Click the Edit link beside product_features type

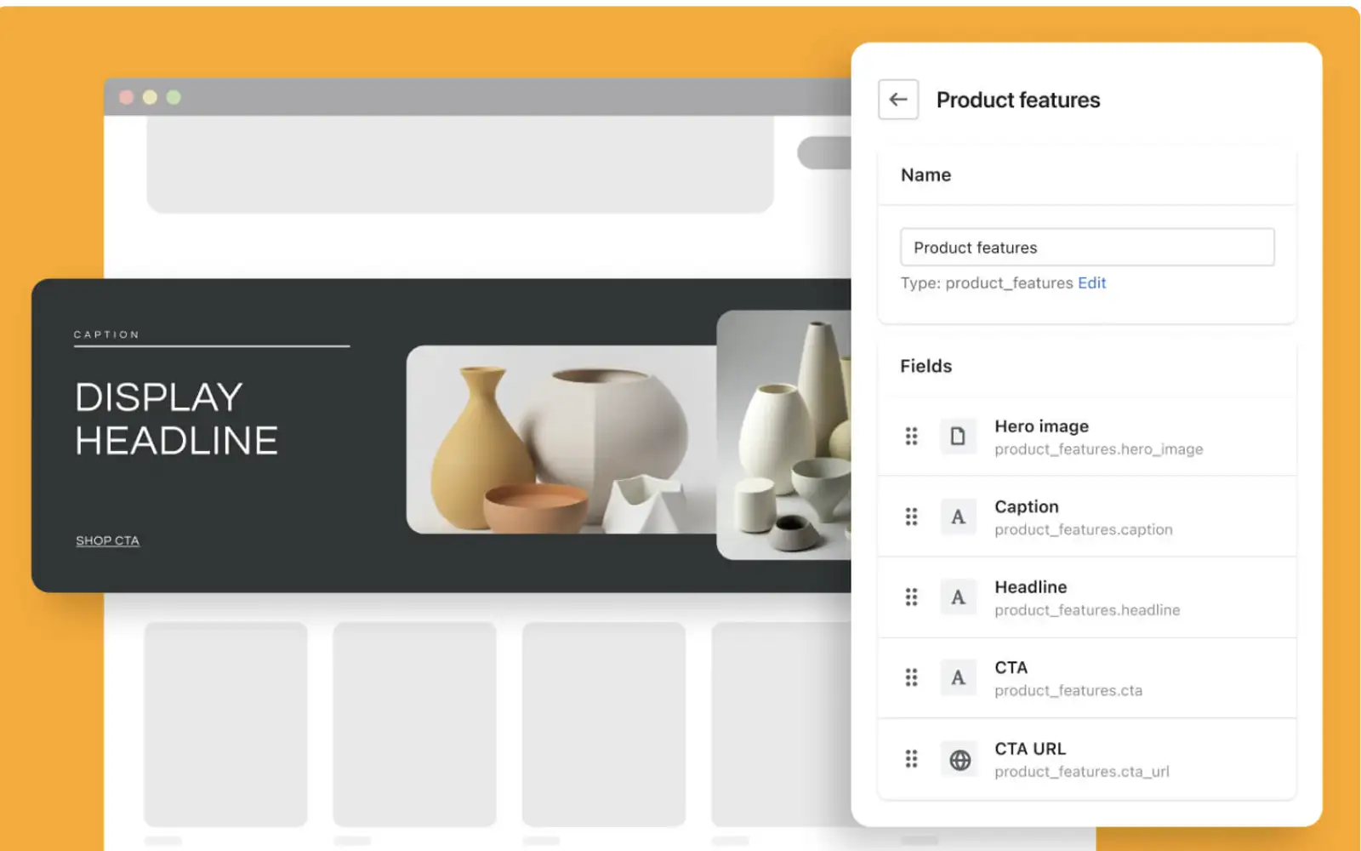click(x=1091, y=283)
